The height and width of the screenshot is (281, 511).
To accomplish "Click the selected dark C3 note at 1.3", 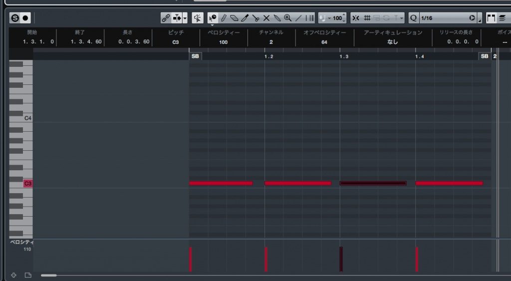I will 373,183.
